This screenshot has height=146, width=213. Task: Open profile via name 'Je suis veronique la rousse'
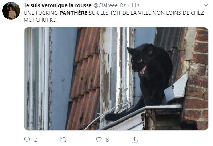57,5
